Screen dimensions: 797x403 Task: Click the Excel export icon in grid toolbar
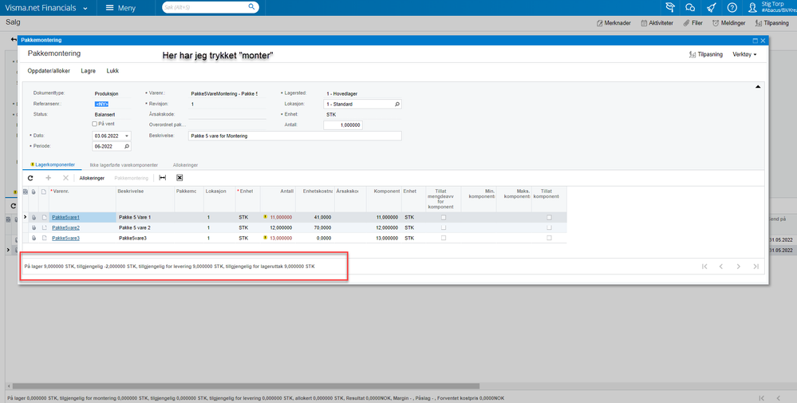180,178
